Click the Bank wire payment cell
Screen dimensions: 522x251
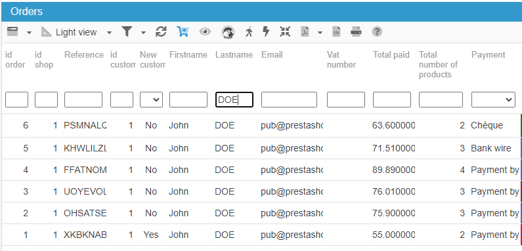[490, 148]
